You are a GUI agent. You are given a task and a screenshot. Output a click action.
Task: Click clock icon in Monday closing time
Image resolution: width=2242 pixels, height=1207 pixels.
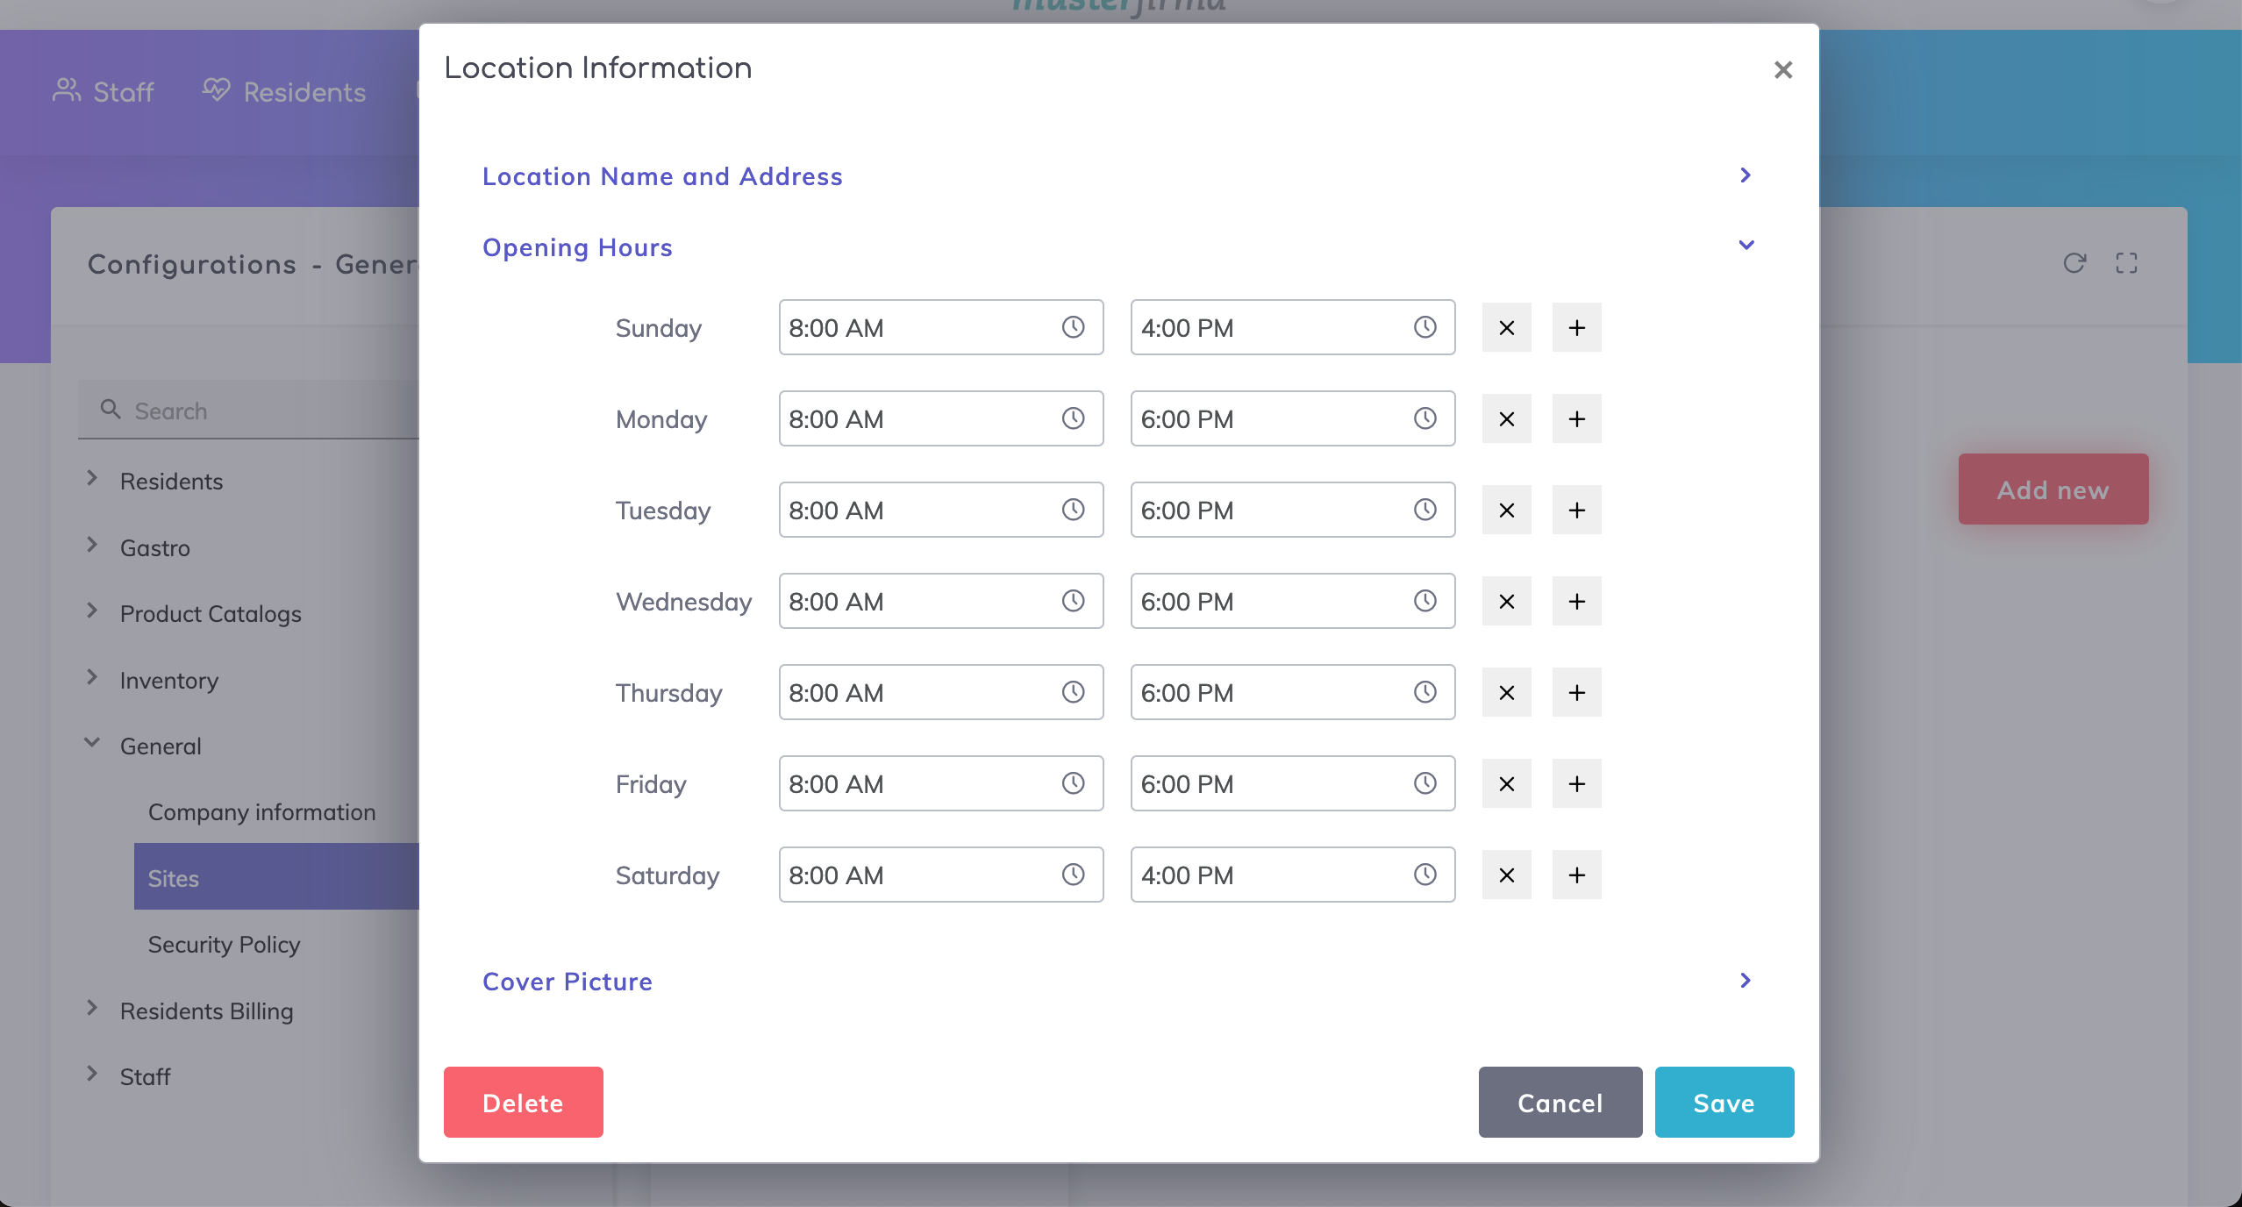point(1424,418)
